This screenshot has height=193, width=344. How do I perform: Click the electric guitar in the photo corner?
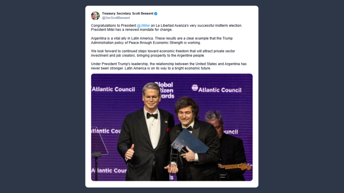tap(235, 166)
